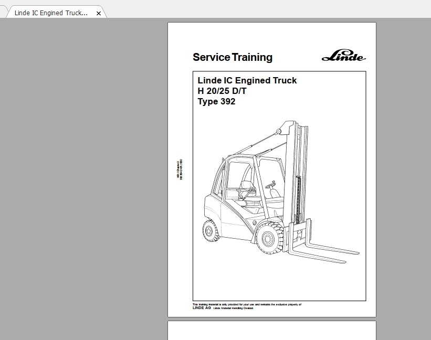
Task: Click the Type 392 title line
Action: 216,101
